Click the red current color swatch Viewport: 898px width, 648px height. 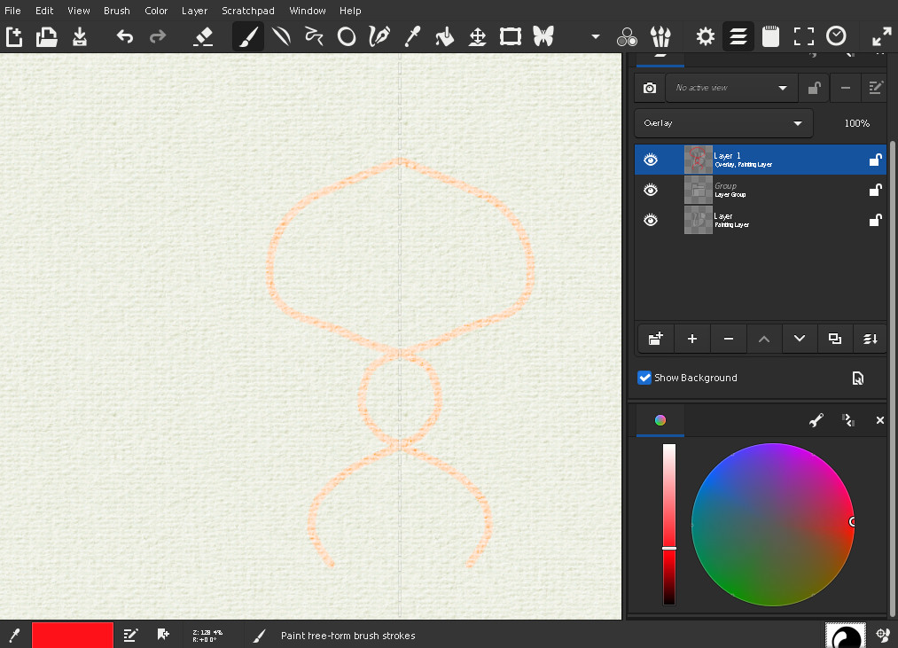[73, 635]
